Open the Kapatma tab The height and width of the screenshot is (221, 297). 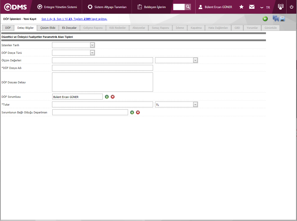196,28
